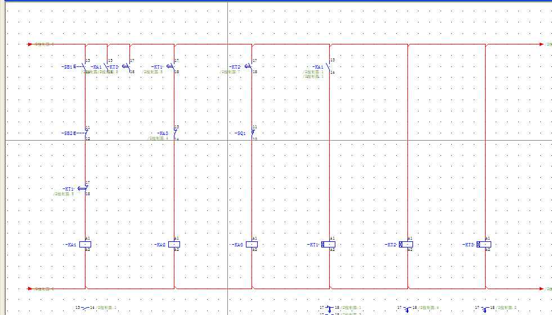Viewport: 552px width, 315px height.
Task: Pick the KT3 timer coil symbol
Action: tap(484, 245)
